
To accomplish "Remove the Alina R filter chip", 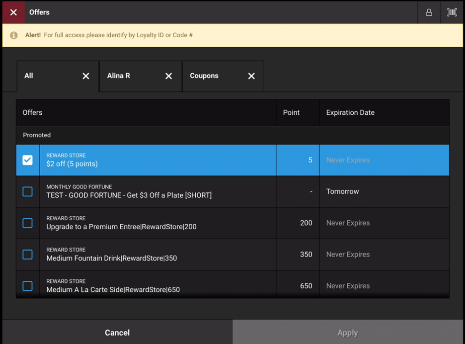I will [168, 76].
